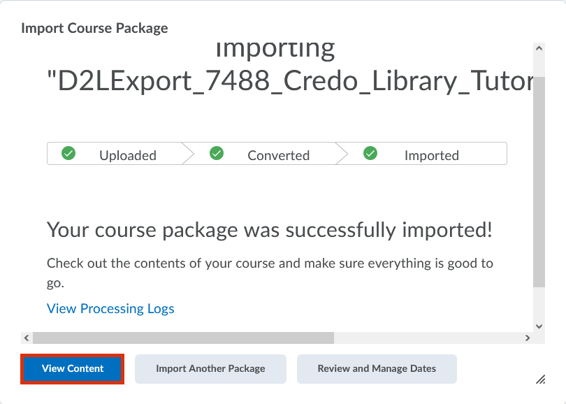Click the horizontal scrollbar thumb
Viewport: 566px width, 404px height.
[x=183, y=338]
